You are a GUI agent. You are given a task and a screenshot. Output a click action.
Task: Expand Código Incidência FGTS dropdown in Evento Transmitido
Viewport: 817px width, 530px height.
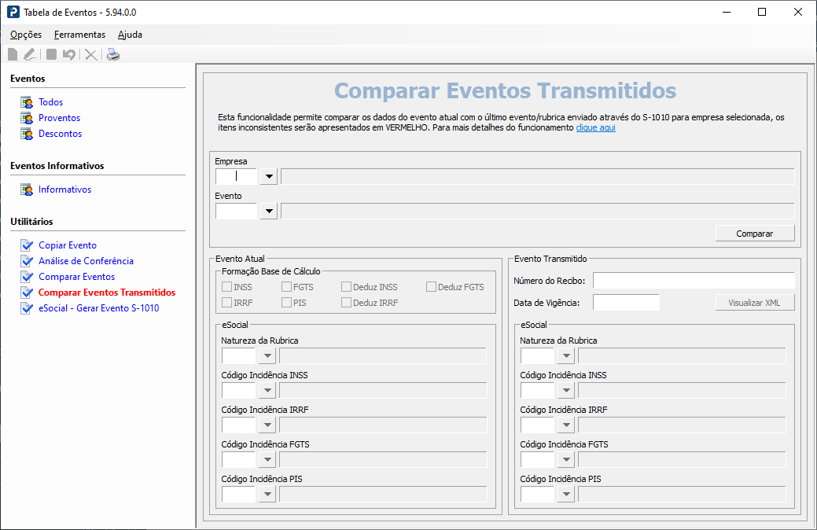pos(566,460)
